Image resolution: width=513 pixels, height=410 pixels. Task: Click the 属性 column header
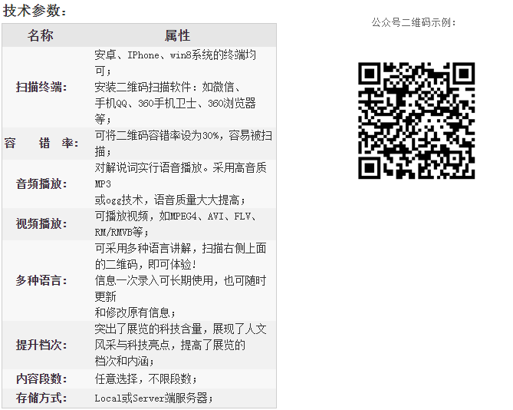(177, 35)
